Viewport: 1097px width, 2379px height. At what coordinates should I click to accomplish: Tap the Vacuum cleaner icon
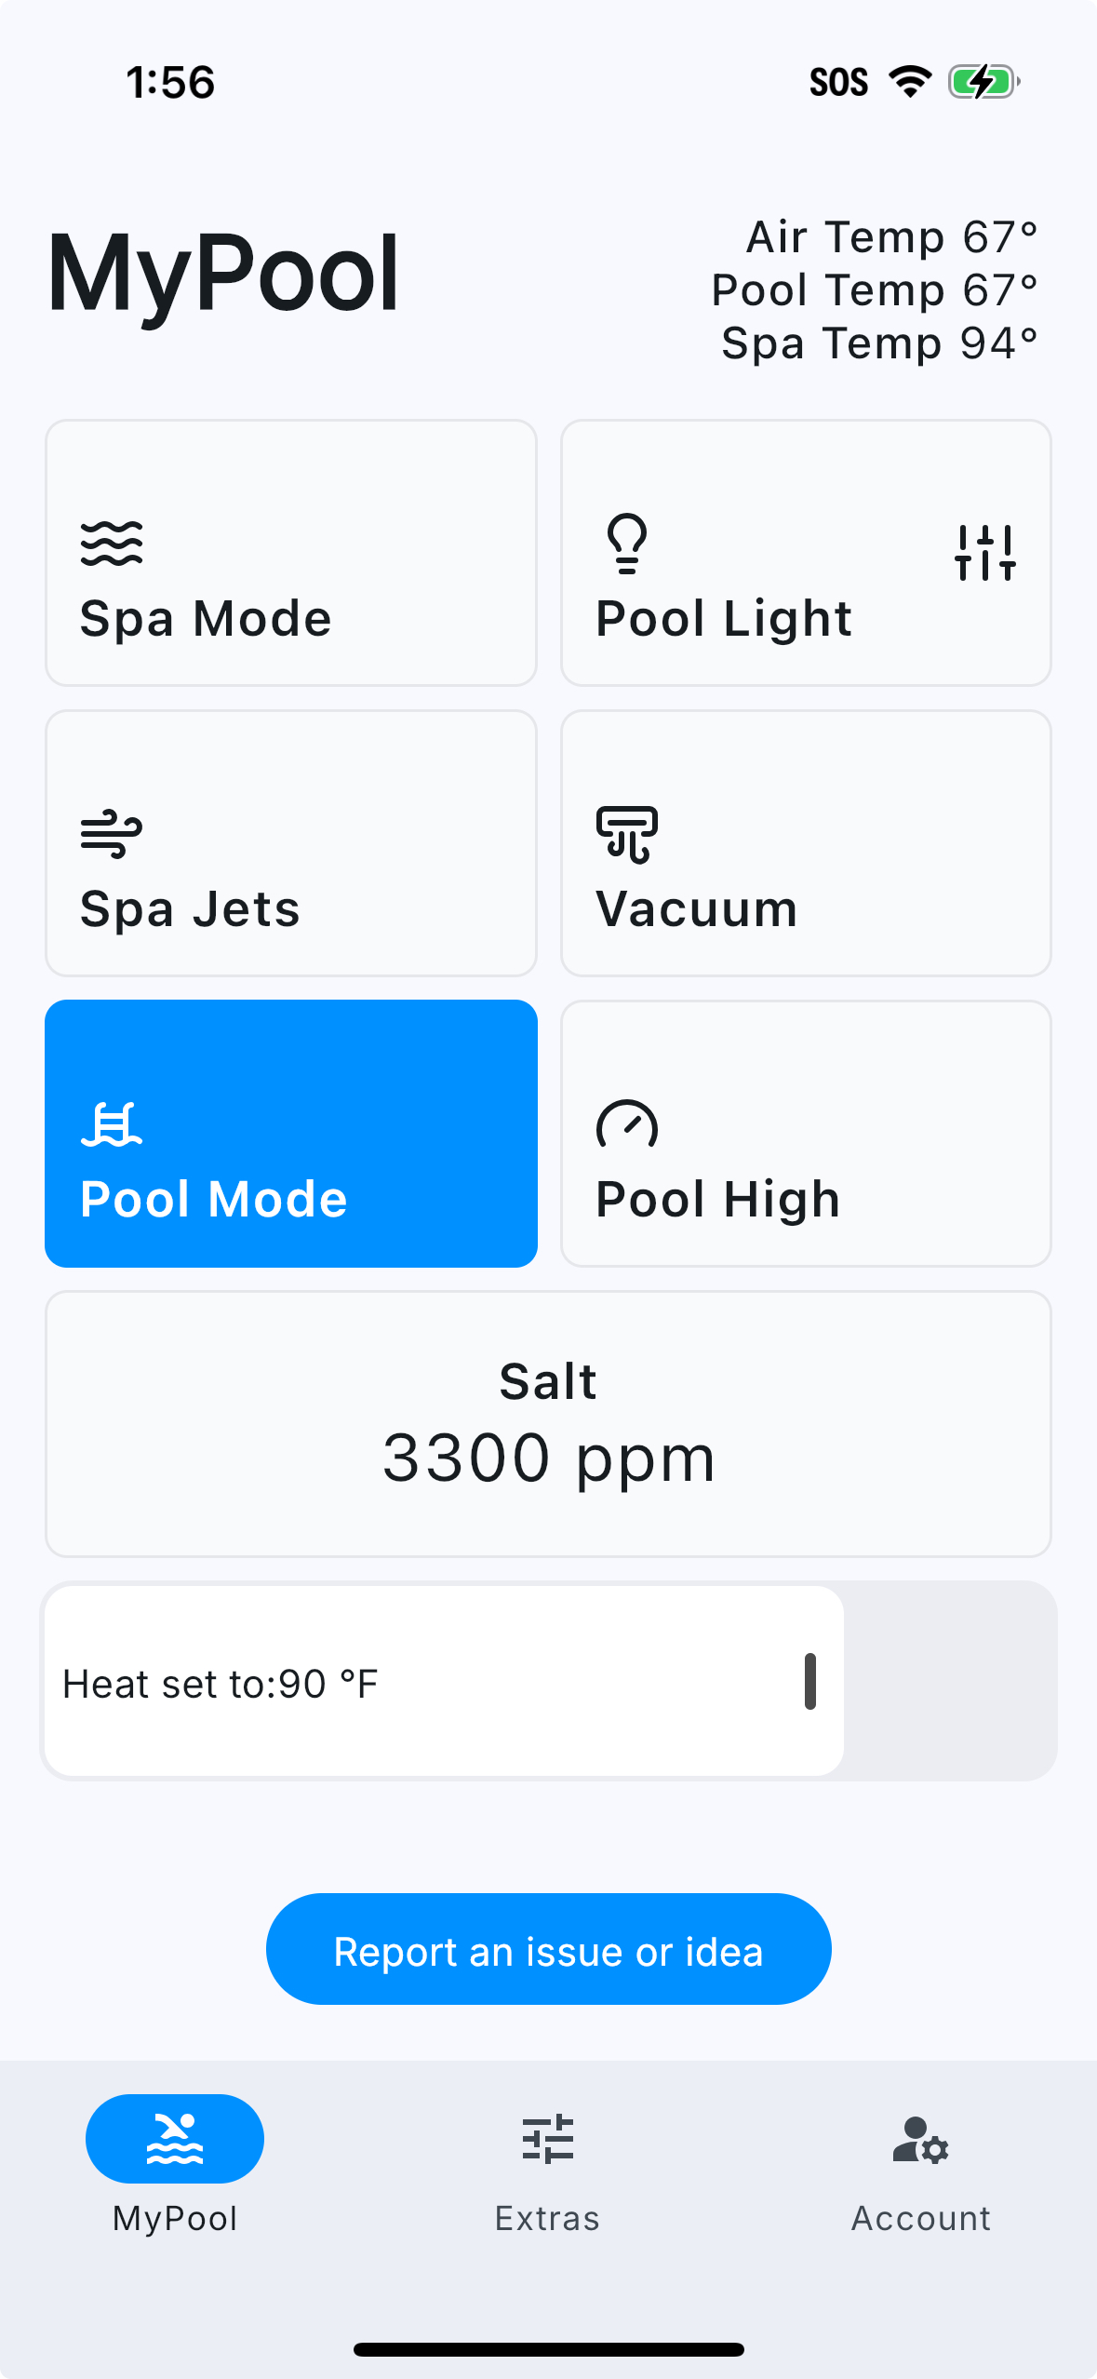click(626, 834)
